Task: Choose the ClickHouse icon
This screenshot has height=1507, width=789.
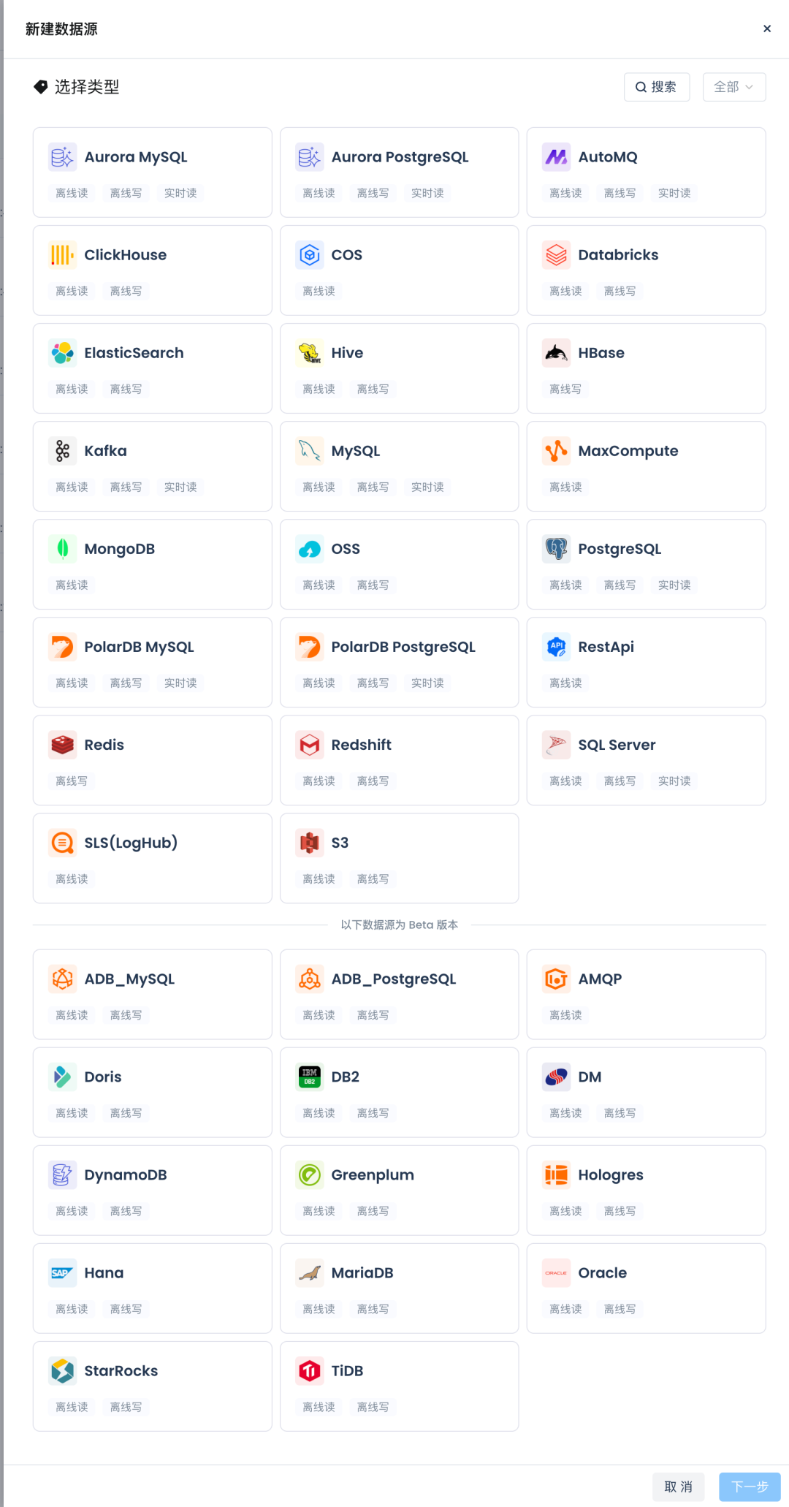Action: click(63, 255)
